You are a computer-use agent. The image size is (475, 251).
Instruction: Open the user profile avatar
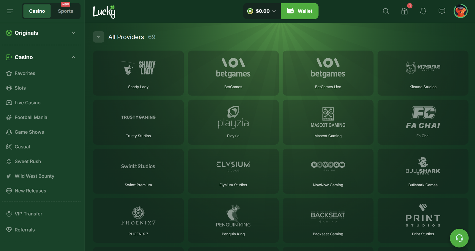pos(460,11)
